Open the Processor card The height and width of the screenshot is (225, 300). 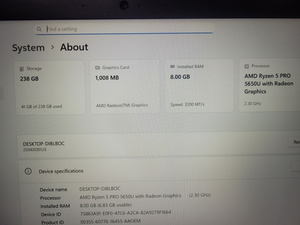[270, 85]
